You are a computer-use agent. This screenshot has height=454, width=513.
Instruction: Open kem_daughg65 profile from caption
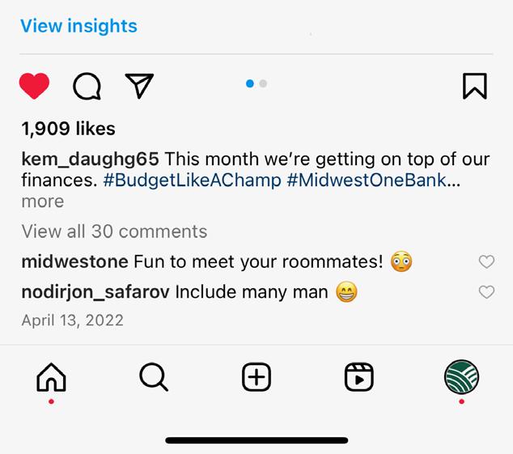click(90, 158)
